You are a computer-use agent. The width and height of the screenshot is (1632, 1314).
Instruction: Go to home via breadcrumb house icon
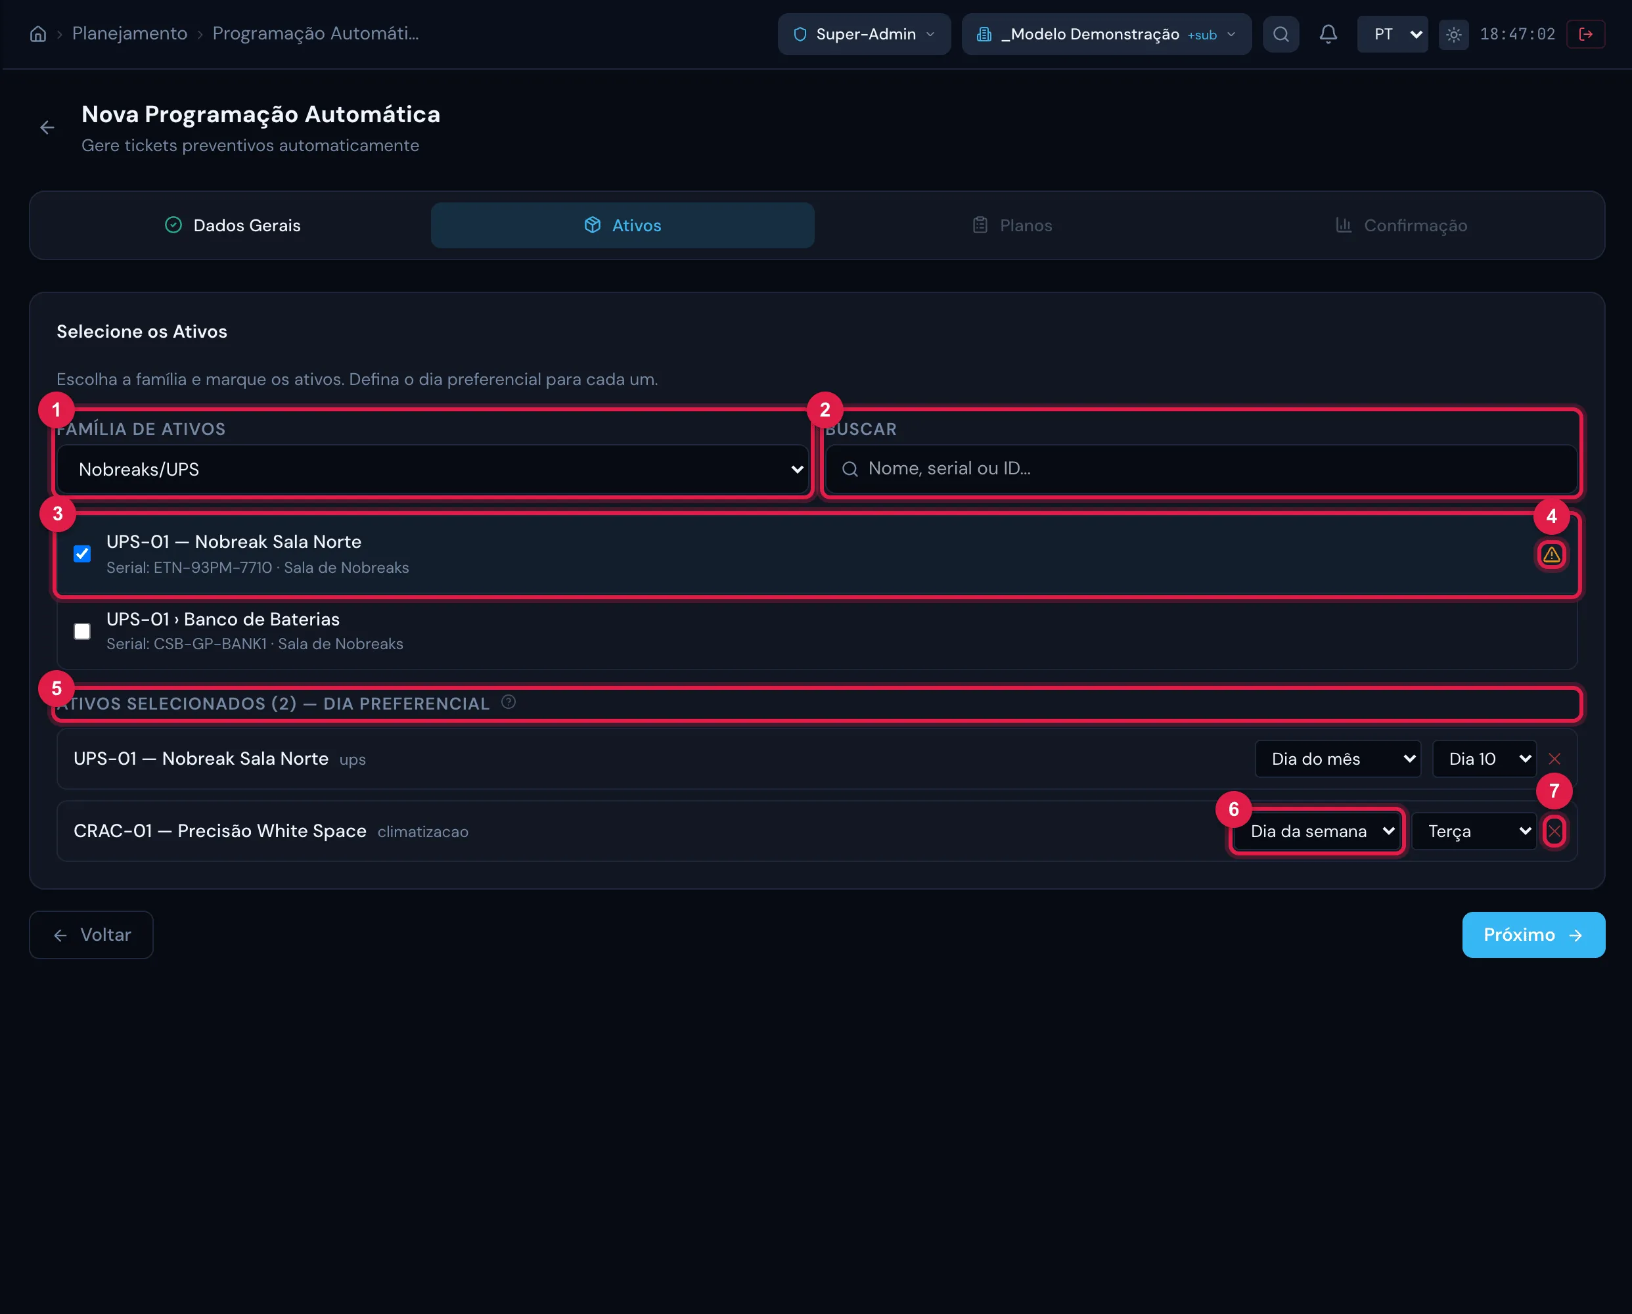pos(38,34)
